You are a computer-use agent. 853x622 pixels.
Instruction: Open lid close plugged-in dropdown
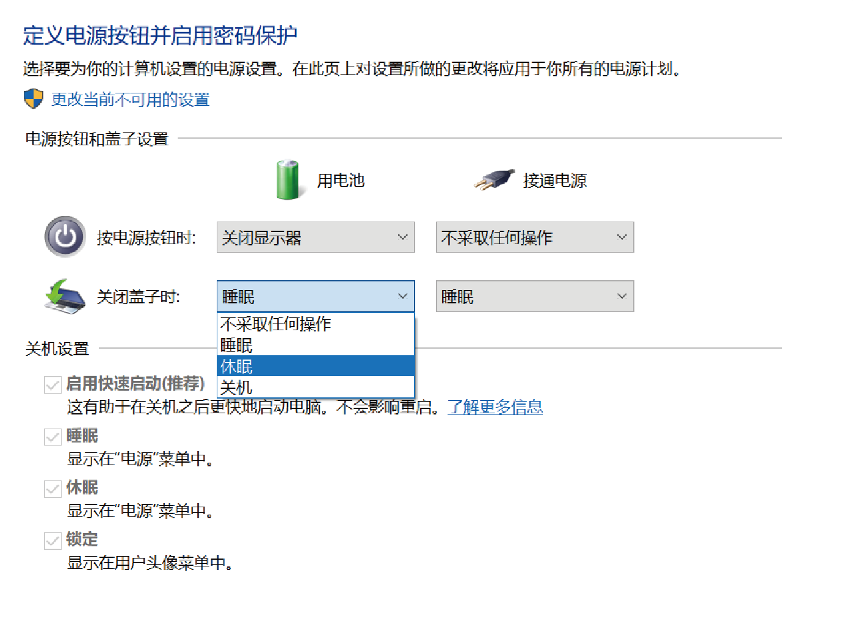534,297
